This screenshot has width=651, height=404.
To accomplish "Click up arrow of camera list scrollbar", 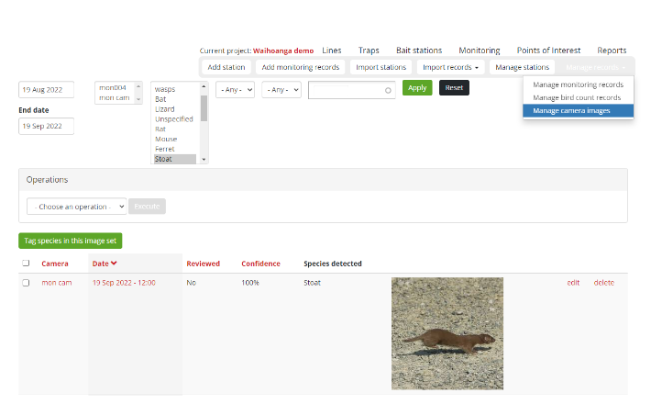I will pos(138,86).
